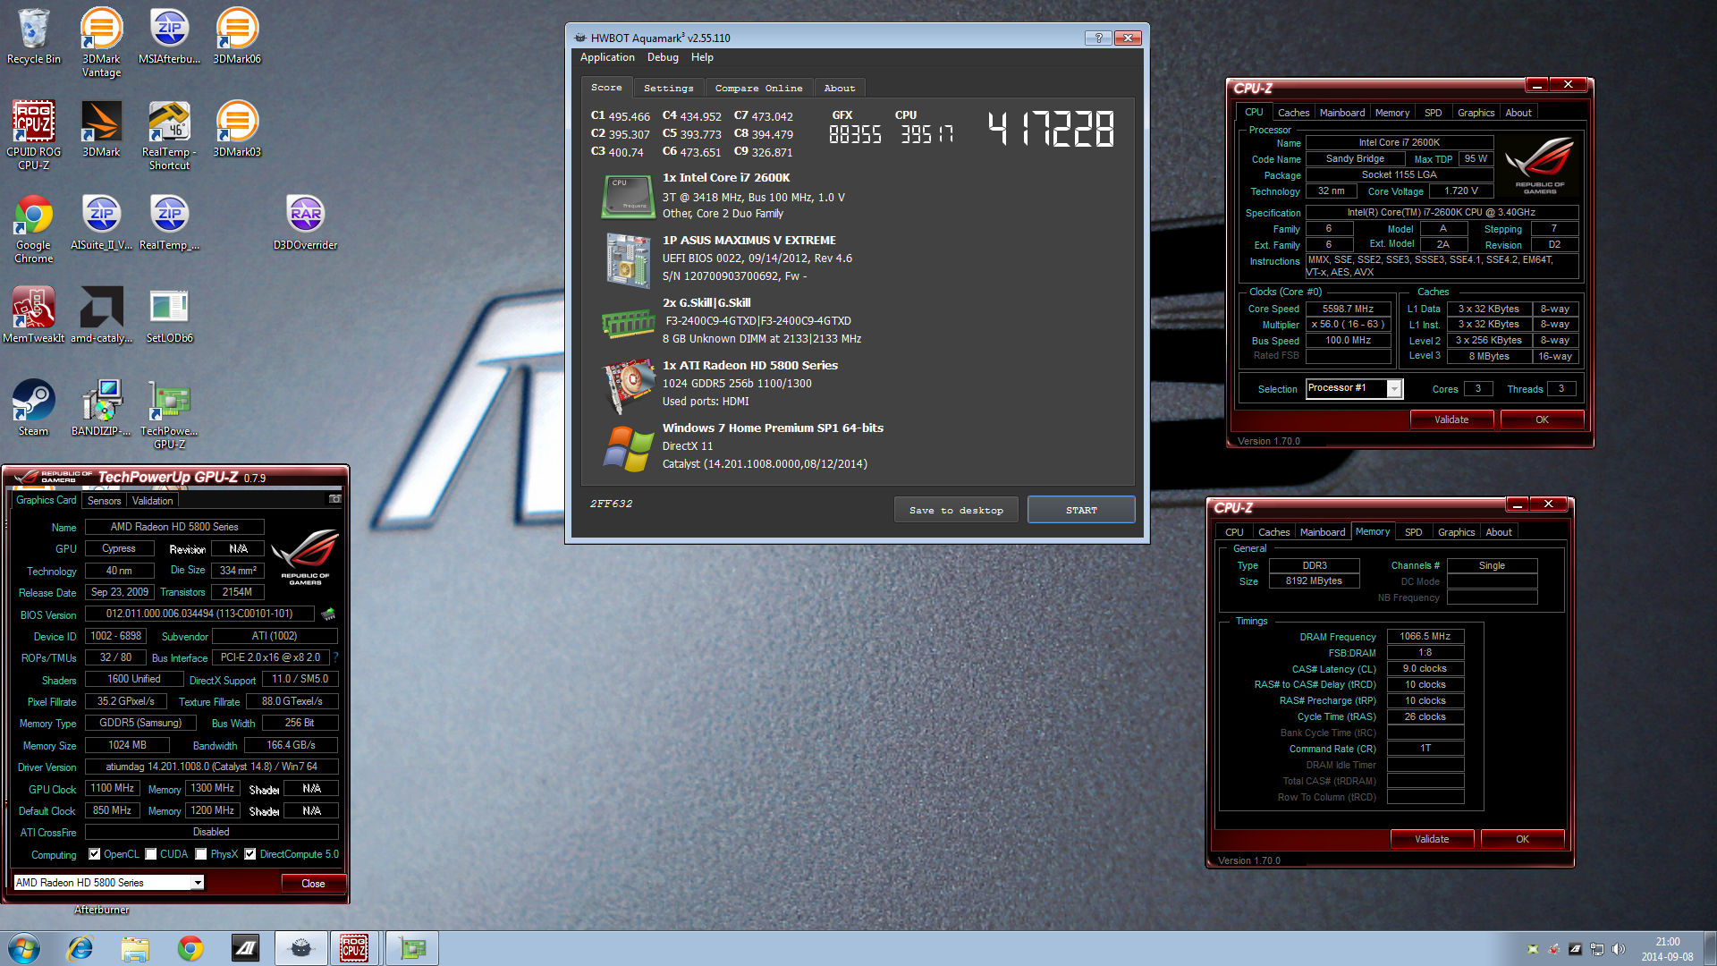Screen dimensions: 1717x966
Task: Open the TechPowerUp GPU-Z desktop shortcut
Action: click(169, 414)
